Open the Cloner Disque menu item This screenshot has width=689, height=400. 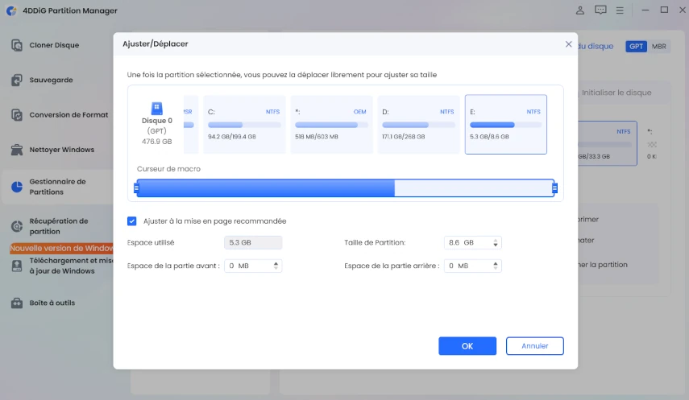54,45
